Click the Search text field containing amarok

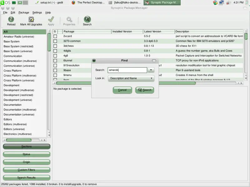tap(127, 70)
